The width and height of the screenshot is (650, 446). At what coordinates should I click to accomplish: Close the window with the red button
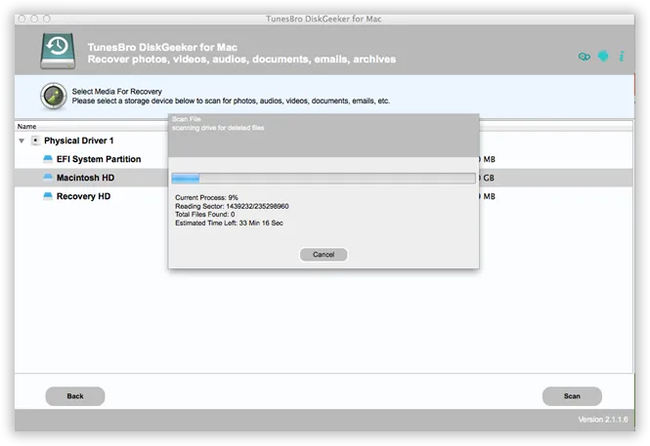coord(22,19)
